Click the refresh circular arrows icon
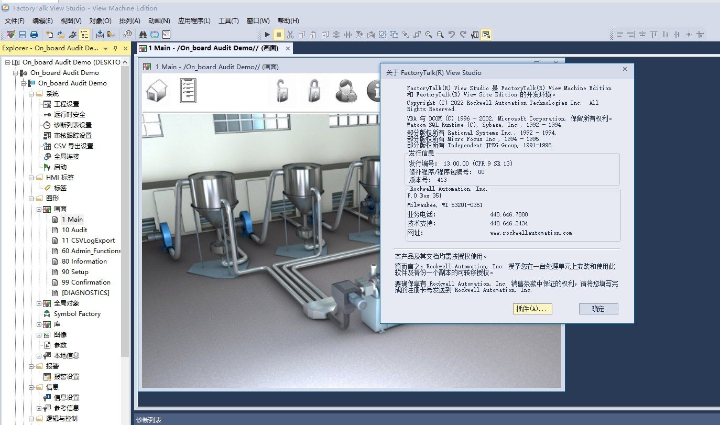The width and height of the screenshot is (720, 425). pos(155,35)
